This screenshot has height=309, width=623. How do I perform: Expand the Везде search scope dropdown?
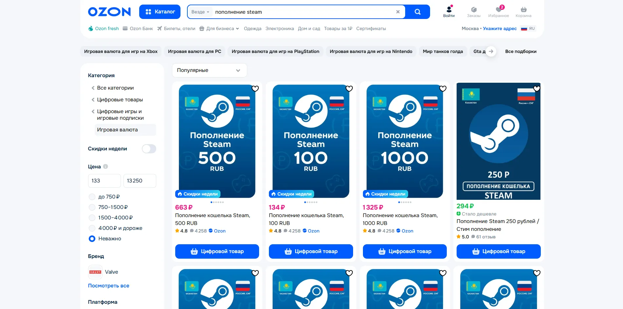[x=200, y=12]
